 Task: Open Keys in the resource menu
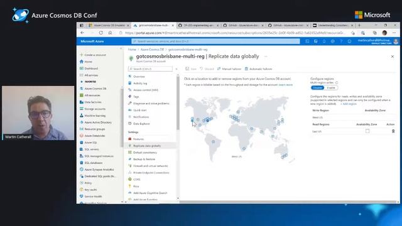(134, 186)
